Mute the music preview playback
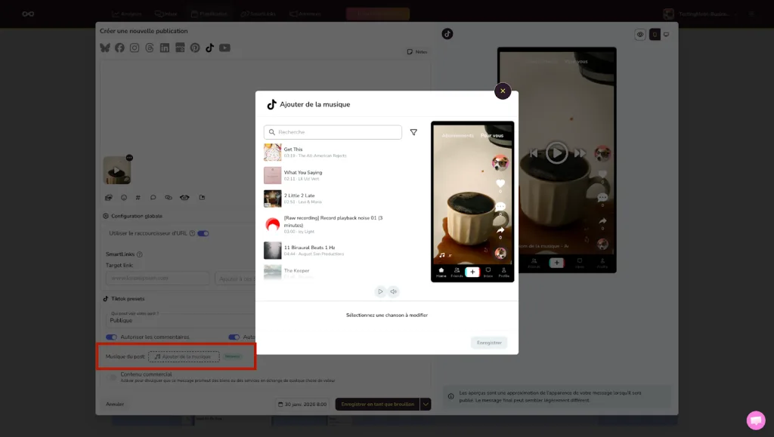Screen dimensions: 774x437 coord(393,291)
